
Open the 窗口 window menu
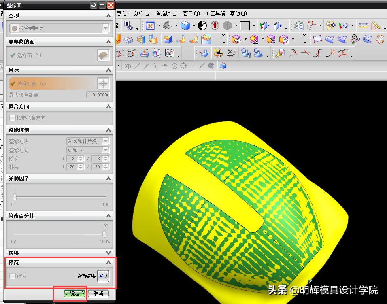click(190, 13)
